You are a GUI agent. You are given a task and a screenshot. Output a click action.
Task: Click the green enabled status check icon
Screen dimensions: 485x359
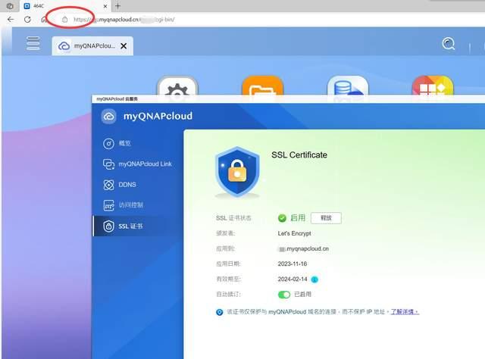[282, 218]
